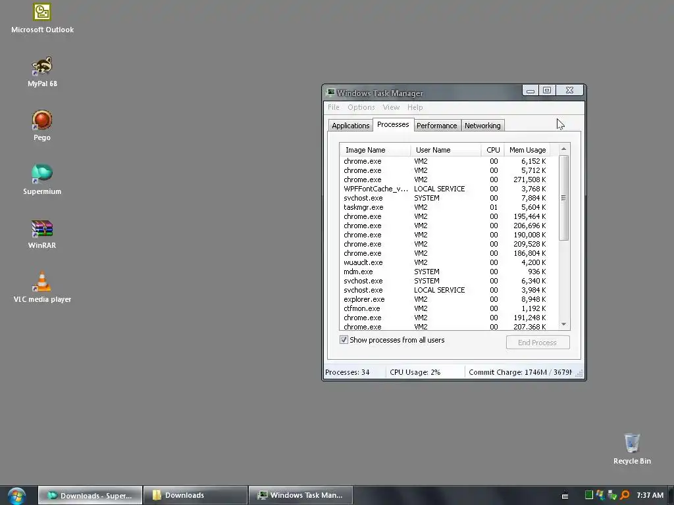Select the ctfmon.exe process row
The height and width of the screenshot is (505, 674).
(445, 308)
